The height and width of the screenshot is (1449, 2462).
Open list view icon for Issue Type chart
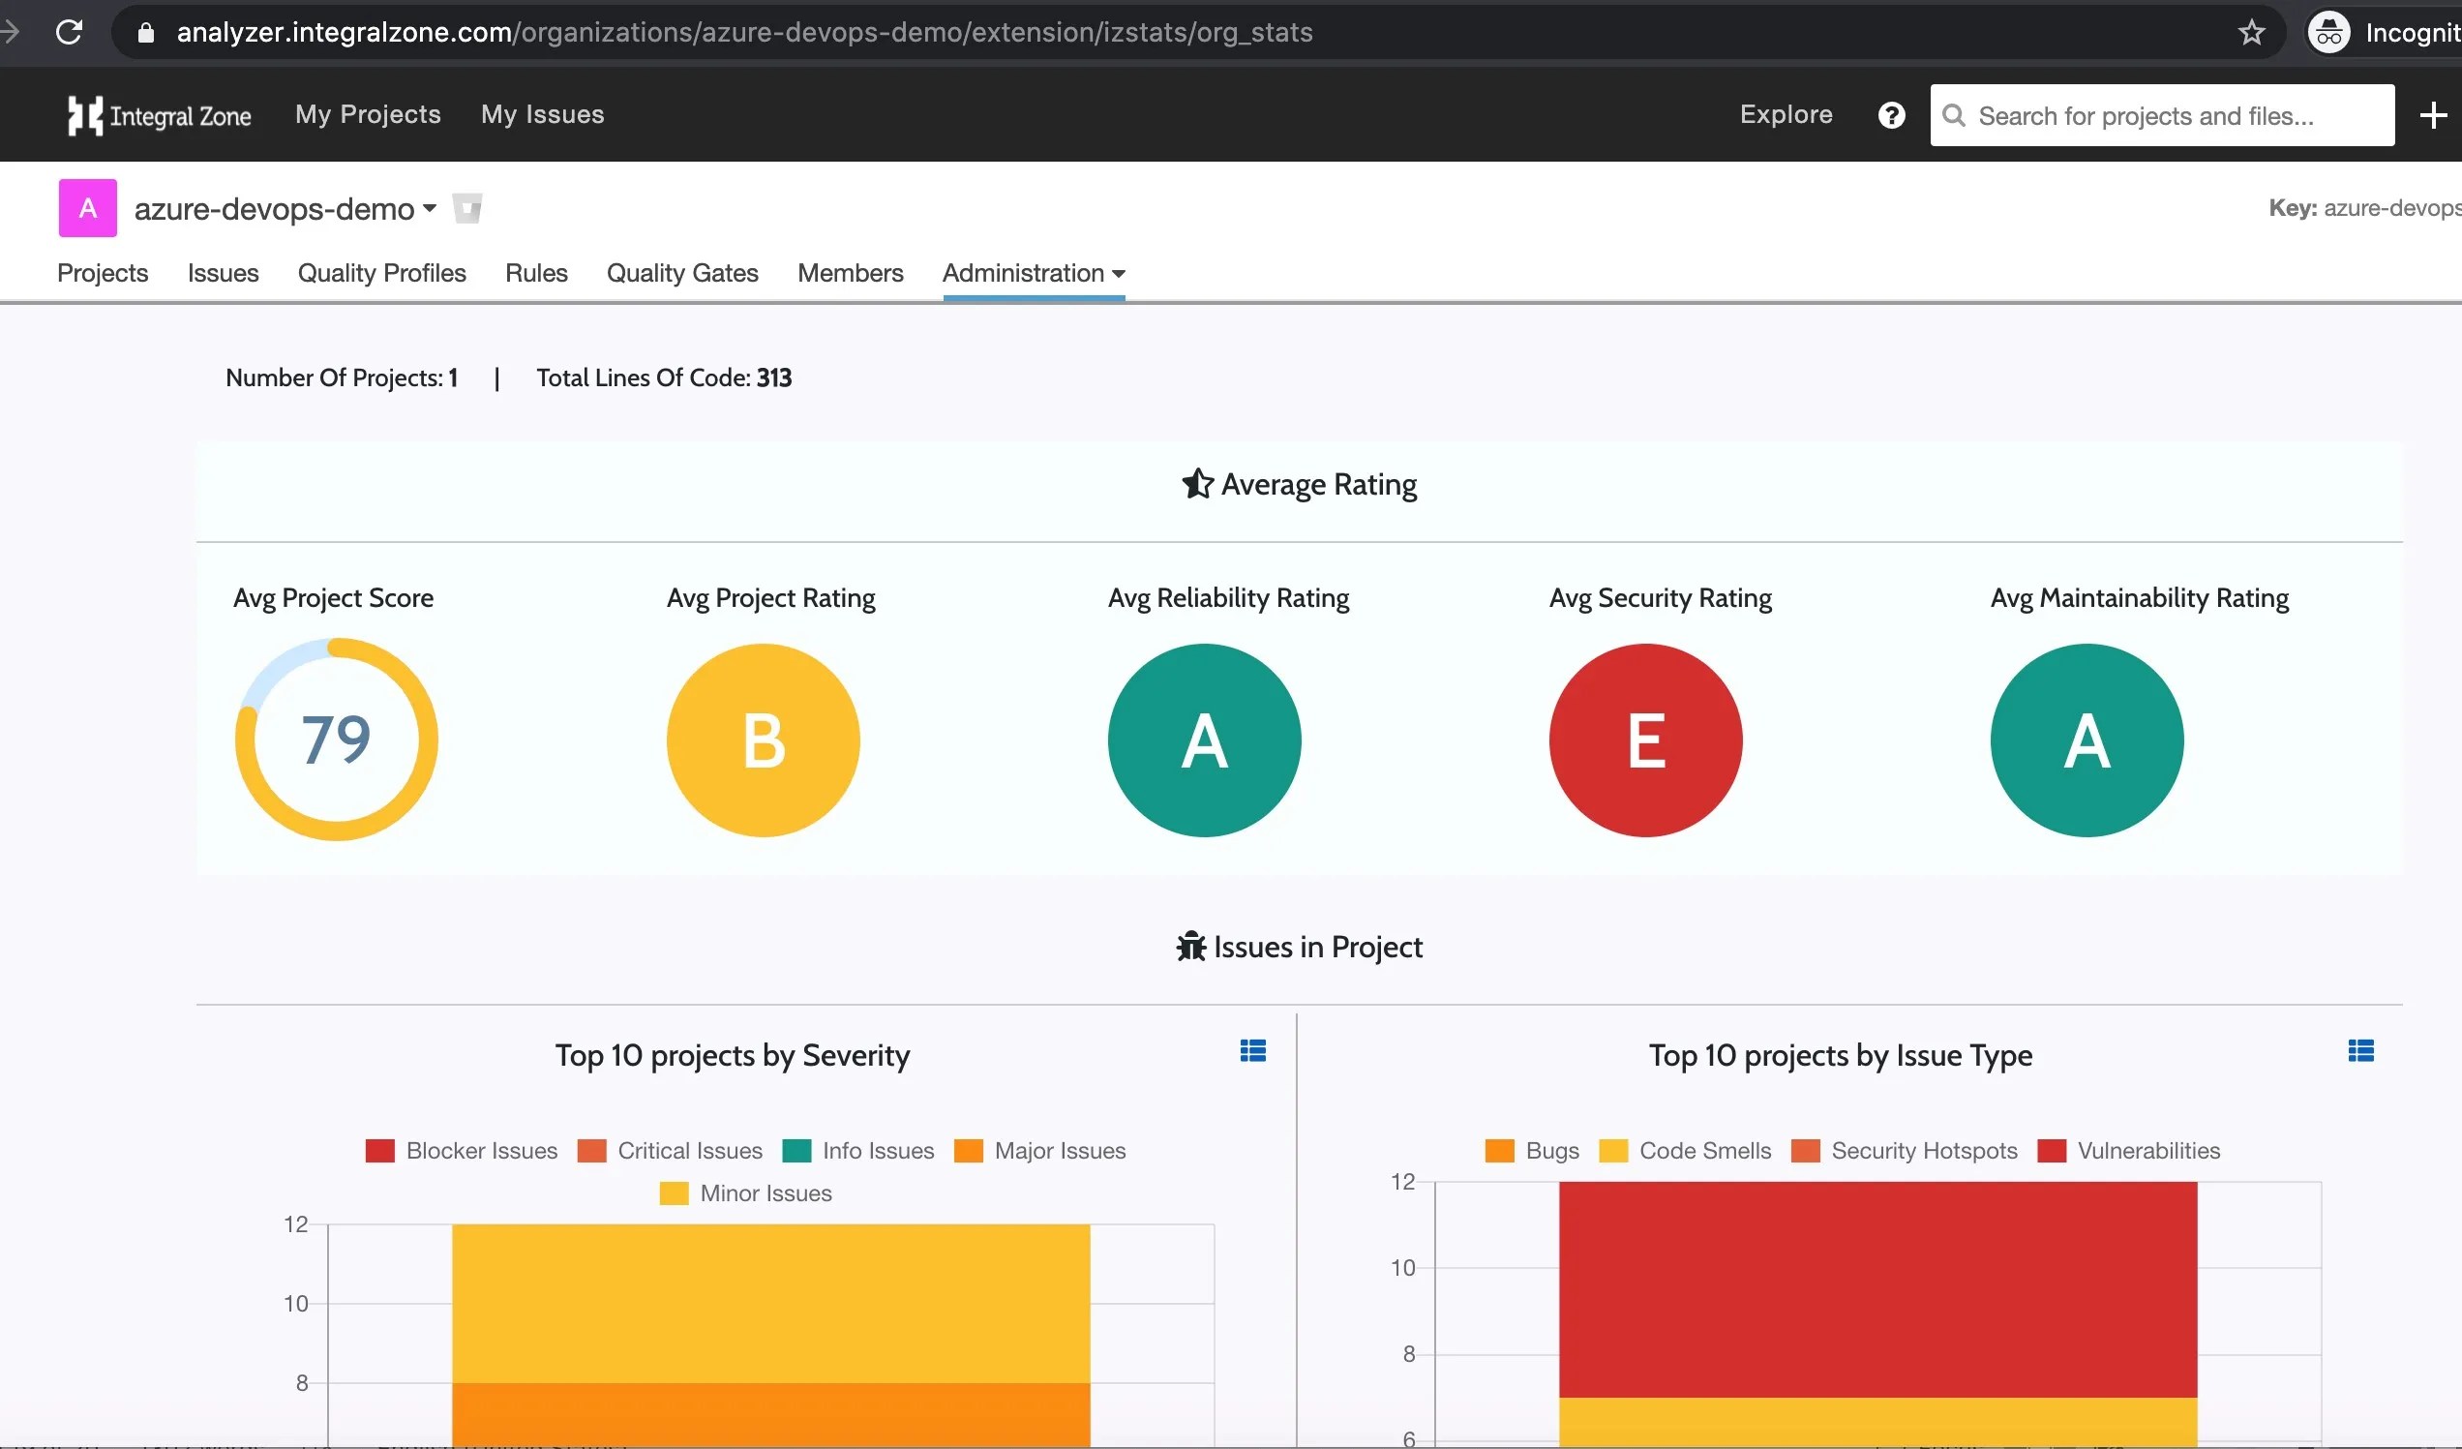(x=2360, y=1051)
